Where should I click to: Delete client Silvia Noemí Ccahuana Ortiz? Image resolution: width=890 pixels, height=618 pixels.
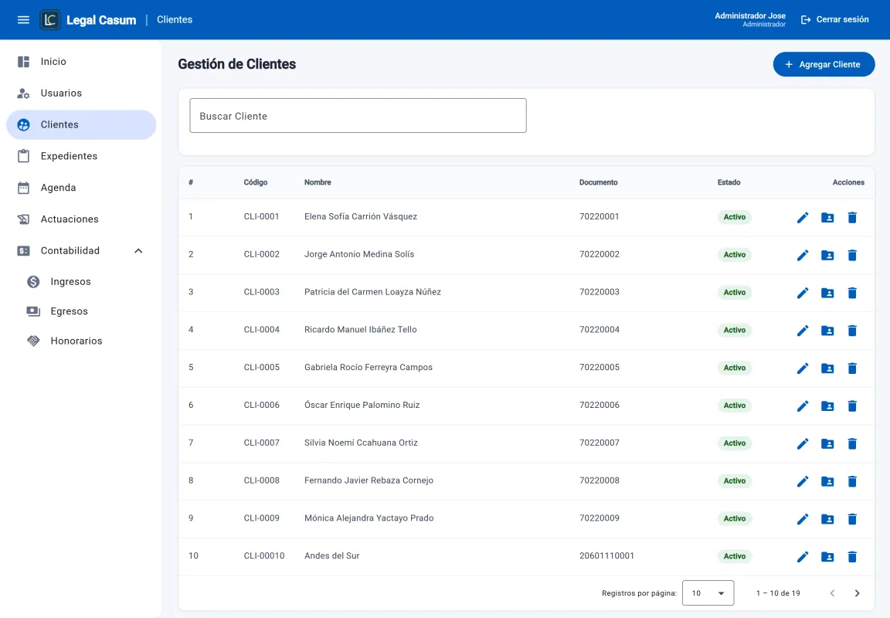[852, 443]
